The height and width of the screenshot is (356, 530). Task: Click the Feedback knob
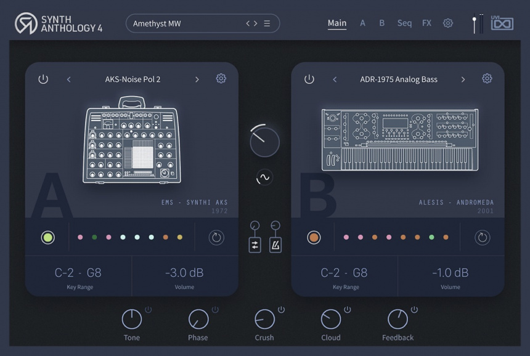pos(397,319)
